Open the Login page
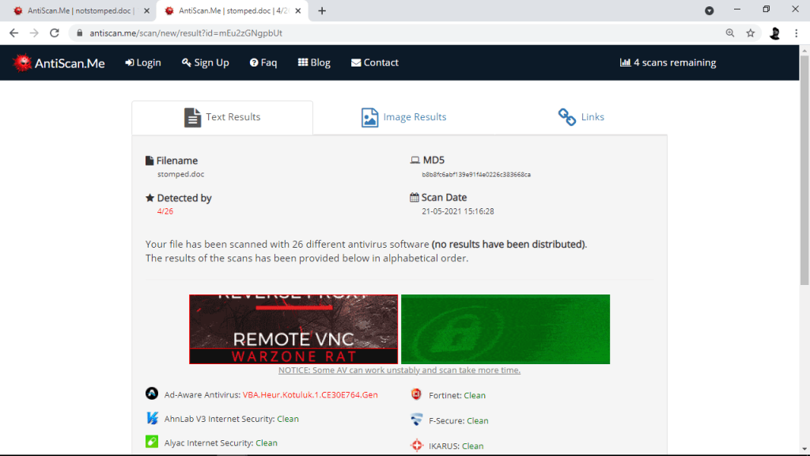This screenshot has width=810, height=456. (143, 63)
